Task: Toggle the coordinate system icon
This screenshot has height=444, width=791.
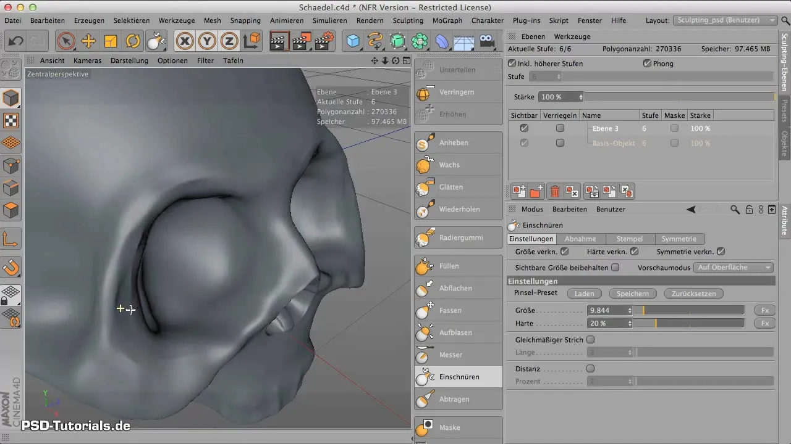Action: point(252,41)
